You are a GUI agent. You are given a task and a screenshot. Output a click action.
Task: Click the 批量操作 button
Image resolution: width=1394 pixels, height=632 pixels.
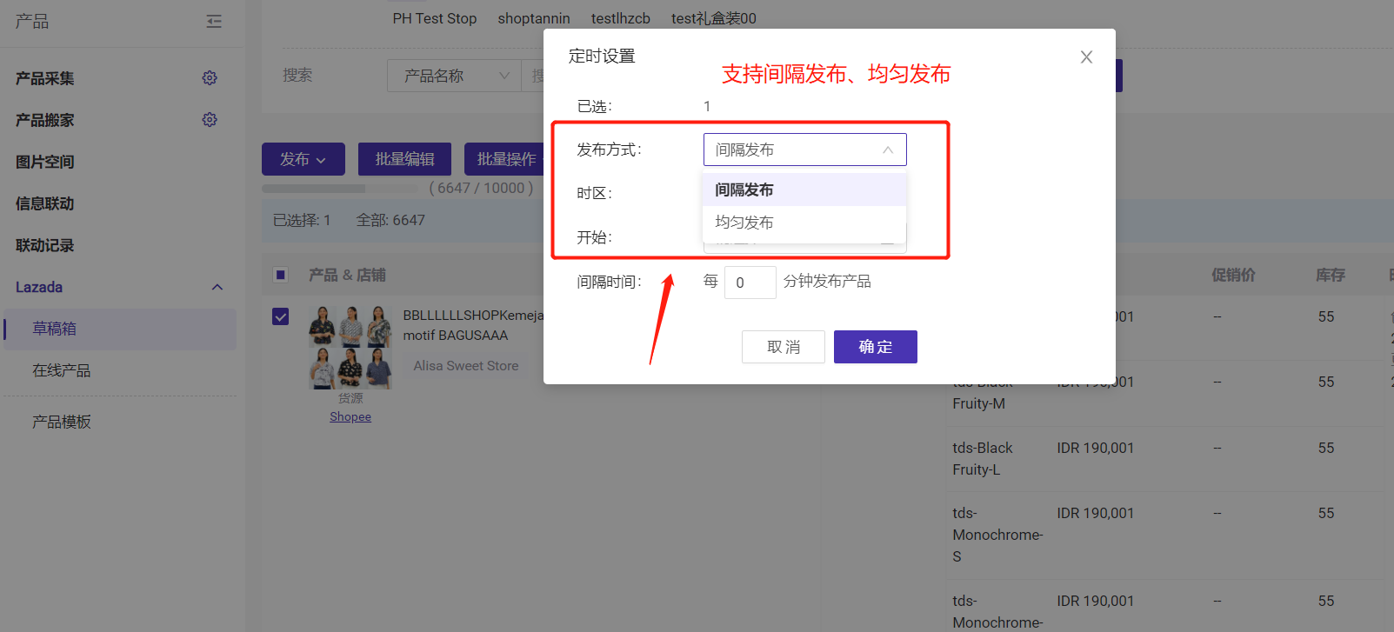(x=505, y=159)
